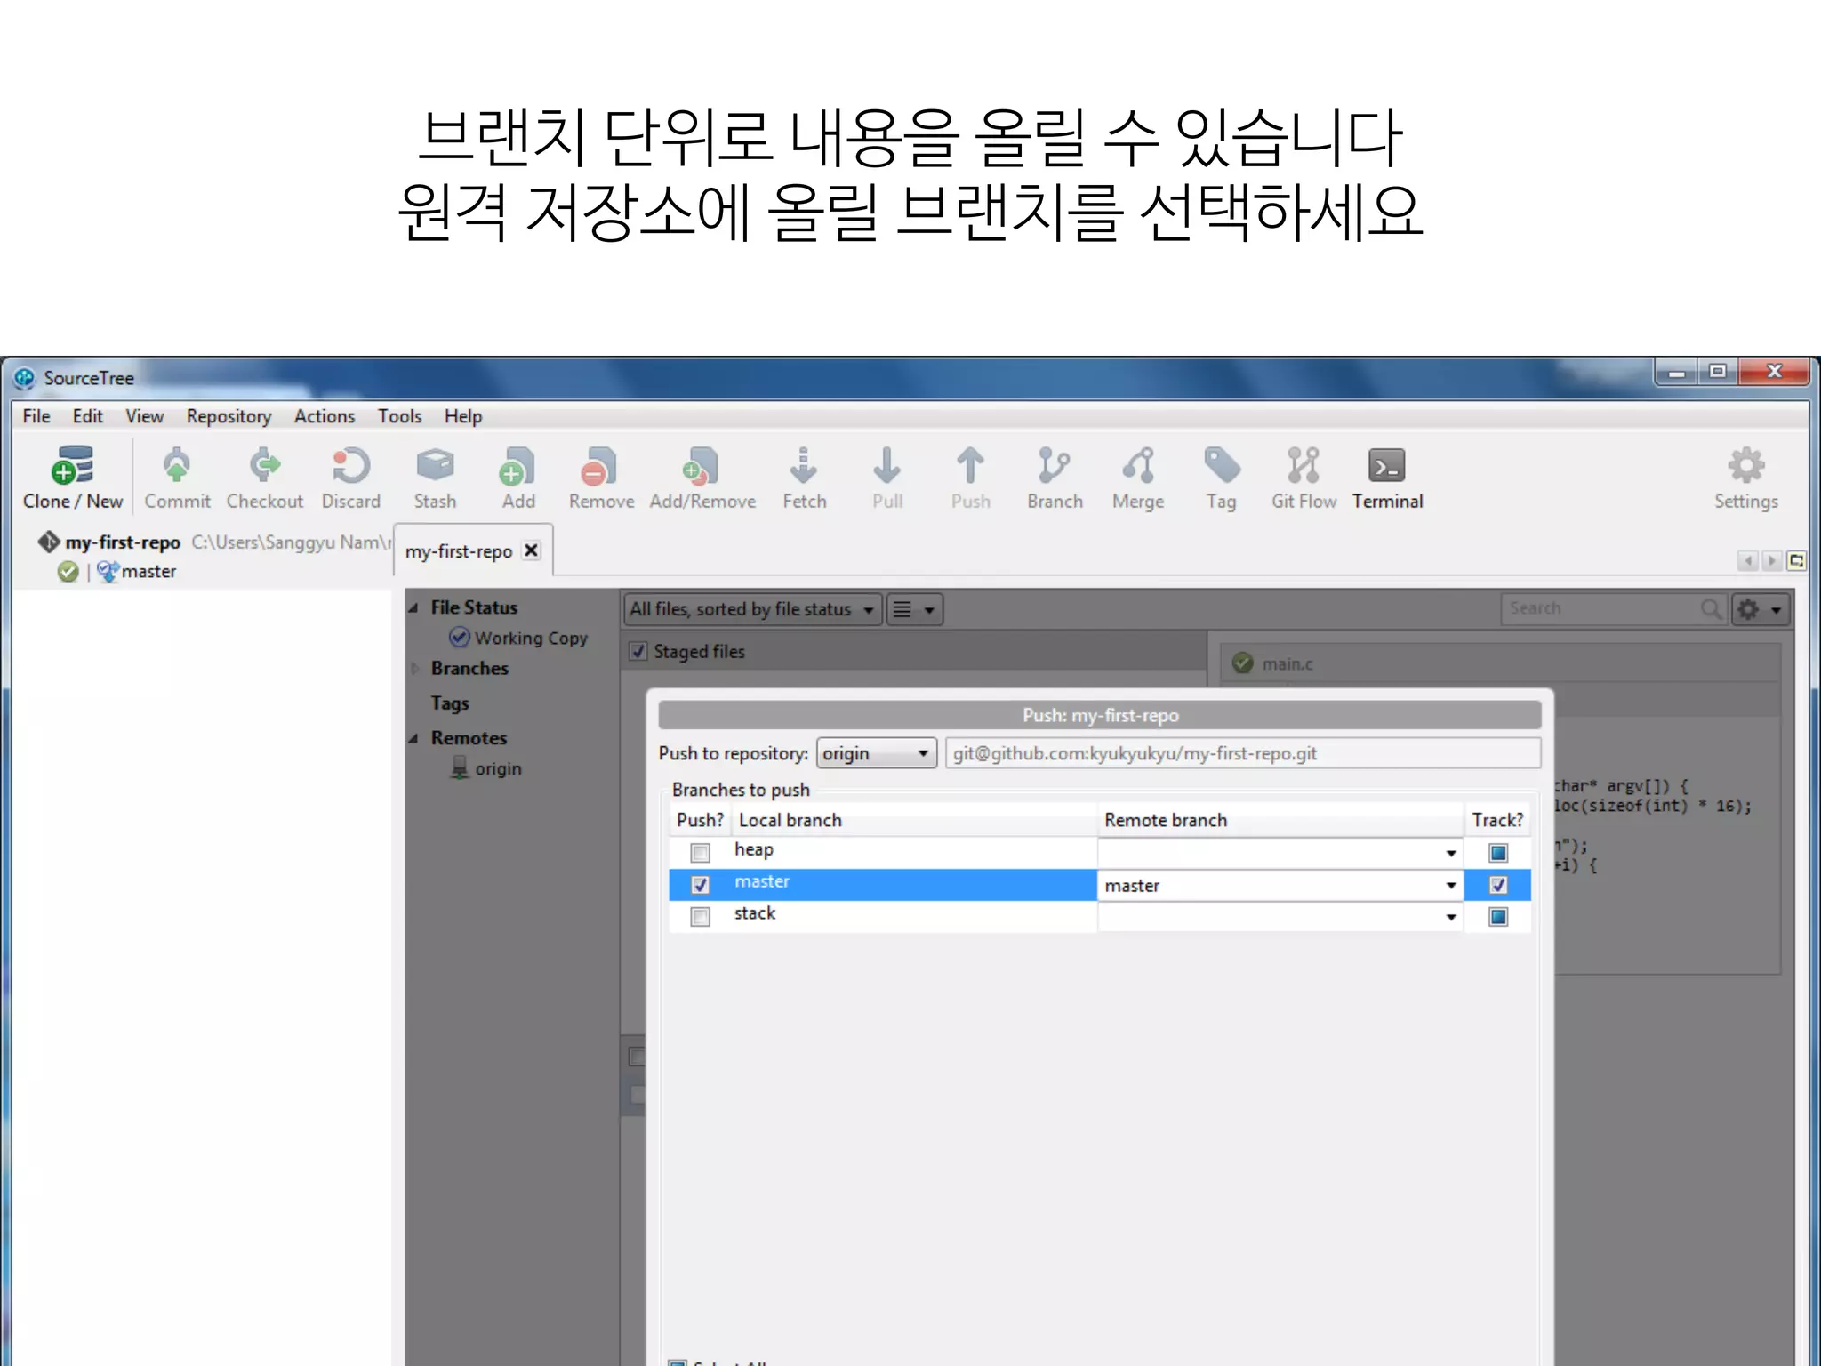1821x1366 pixels.
Task: Click the Local branch column header
Action: [x=914, y=820]
